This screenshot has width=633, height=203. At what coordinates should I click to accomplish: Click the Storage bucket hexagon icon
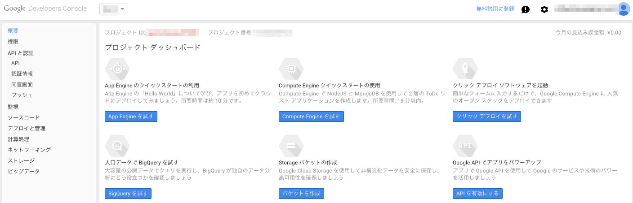(291, 146)
